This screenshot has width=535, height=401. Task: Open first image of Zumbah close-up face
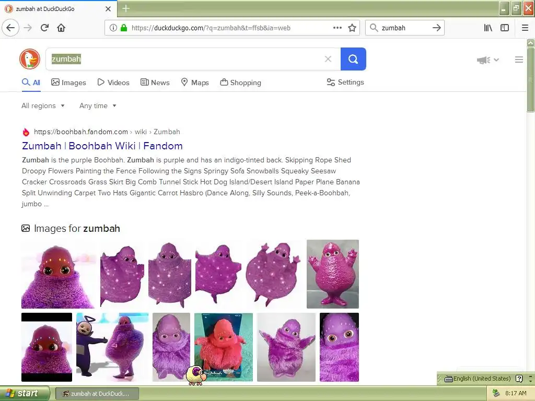coord(59,274)
